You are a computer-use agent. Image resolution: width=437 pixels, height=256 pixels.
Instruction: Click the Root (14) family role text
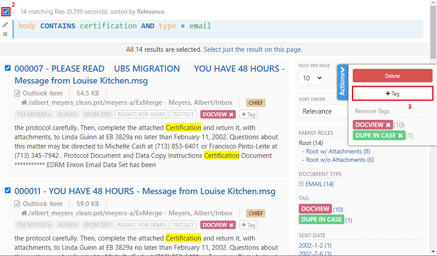tap(311, 143)
